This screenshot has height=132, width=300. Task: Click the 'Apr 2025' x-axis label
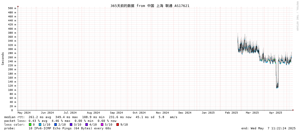click(275, 113)
